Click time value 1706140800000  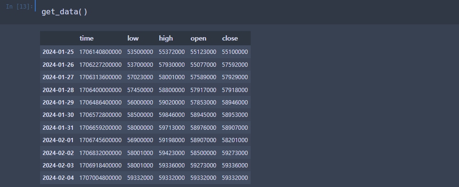101,52
